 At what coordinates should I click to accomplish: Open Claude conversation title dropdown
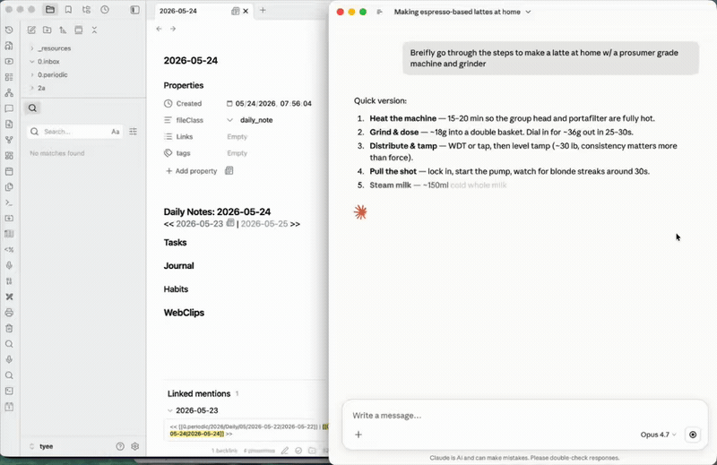coord(462,12)
